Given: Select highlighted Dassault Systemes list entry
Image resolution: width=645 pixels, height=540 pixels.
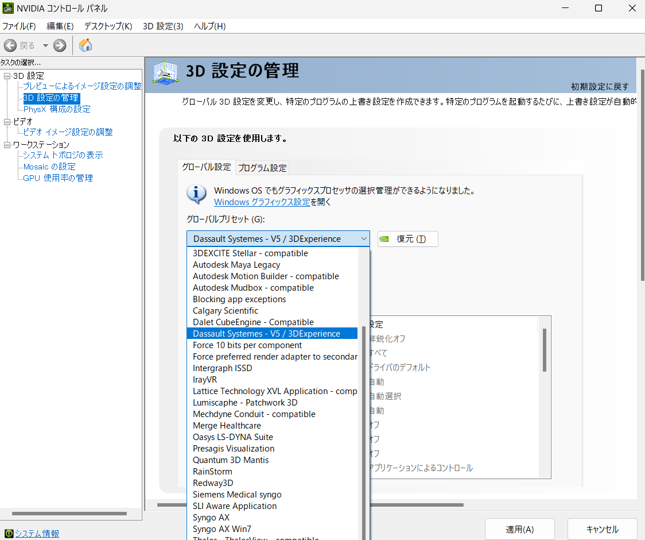Looking at the screenshot, I should click(x=273, y=334).
